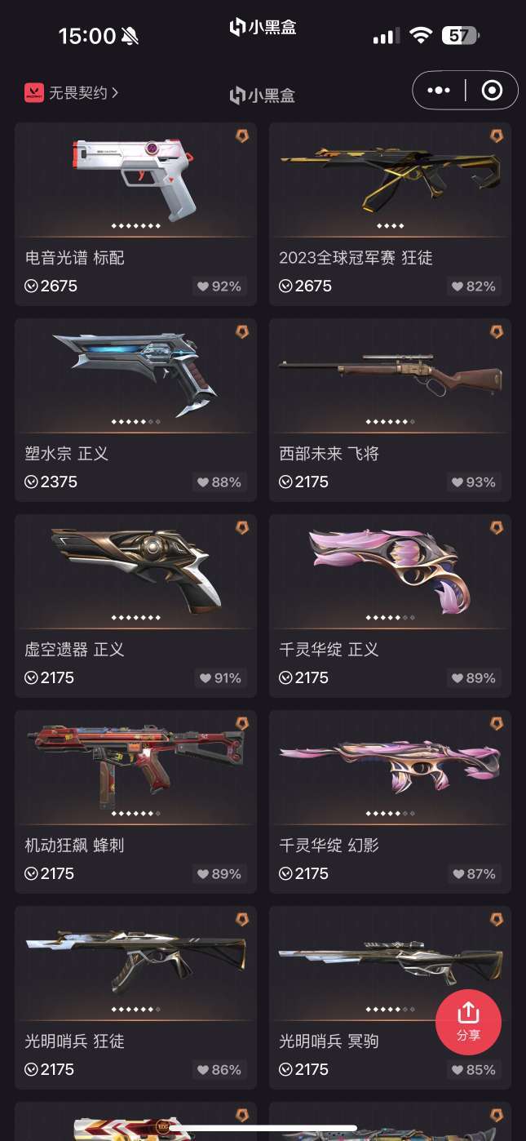Open the 千灵华绽 幻影 skin image

coord(390,768)
